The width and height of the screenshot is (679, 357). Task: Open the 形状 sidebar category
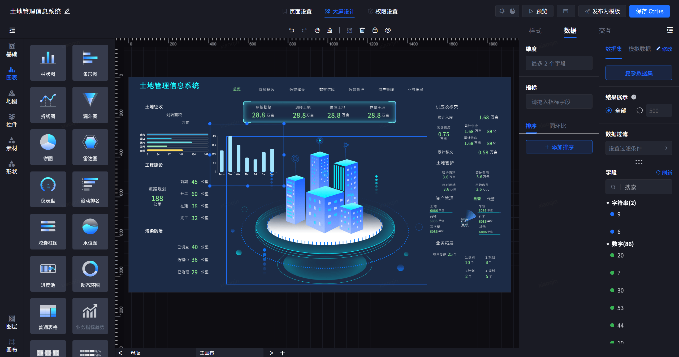pos(12,167)
